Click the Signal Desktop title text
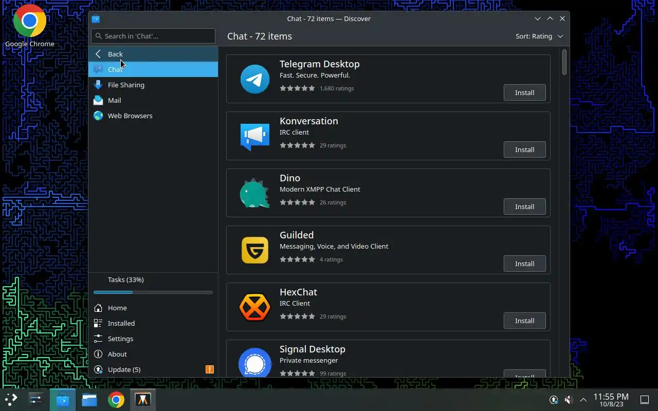The image size is (658, 411). pyautogui.click(x=312, y=349)
